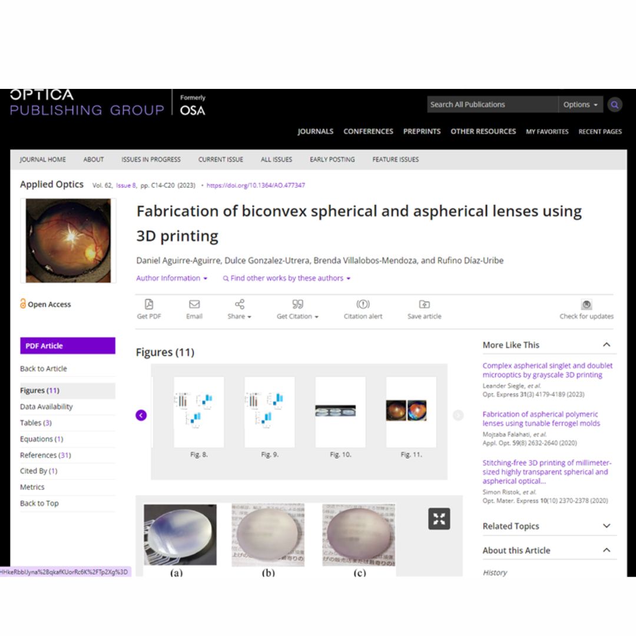The height and width of the screenshot is (636, 636).
Task: Click Back to Top link
Action: point(39,503)
